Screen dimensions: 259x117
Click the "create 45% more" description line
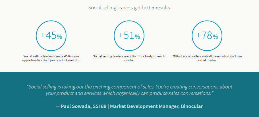[51, 56]
